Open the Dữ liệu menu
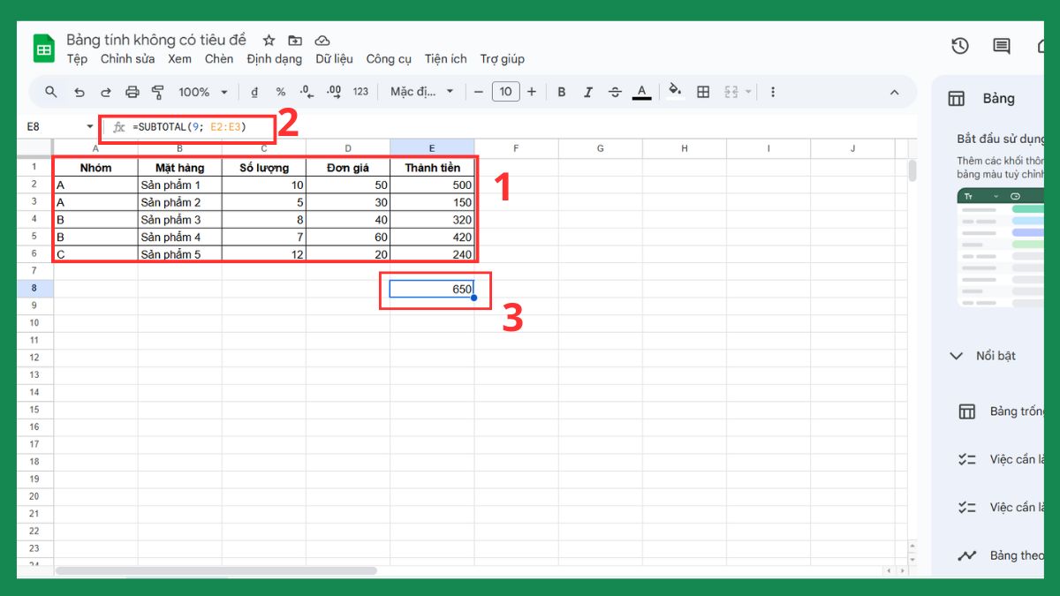The width and height of the screenshot is (1060, 596). (x=334, y=58)
